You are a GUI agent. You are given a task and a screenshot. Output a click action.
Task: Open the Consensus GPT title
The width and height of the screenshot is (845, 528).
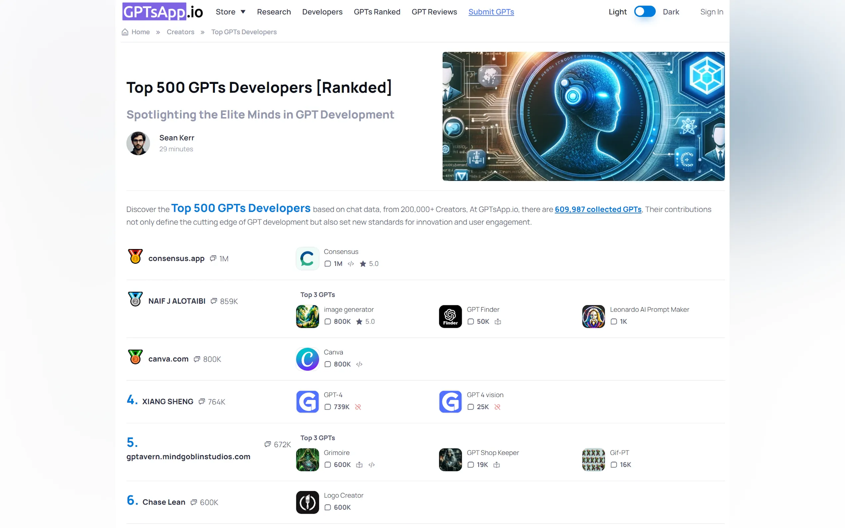(x=341, y=252)
